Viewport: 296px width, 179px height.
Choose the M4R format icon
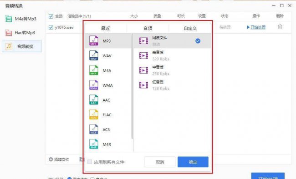click(94, 144)
